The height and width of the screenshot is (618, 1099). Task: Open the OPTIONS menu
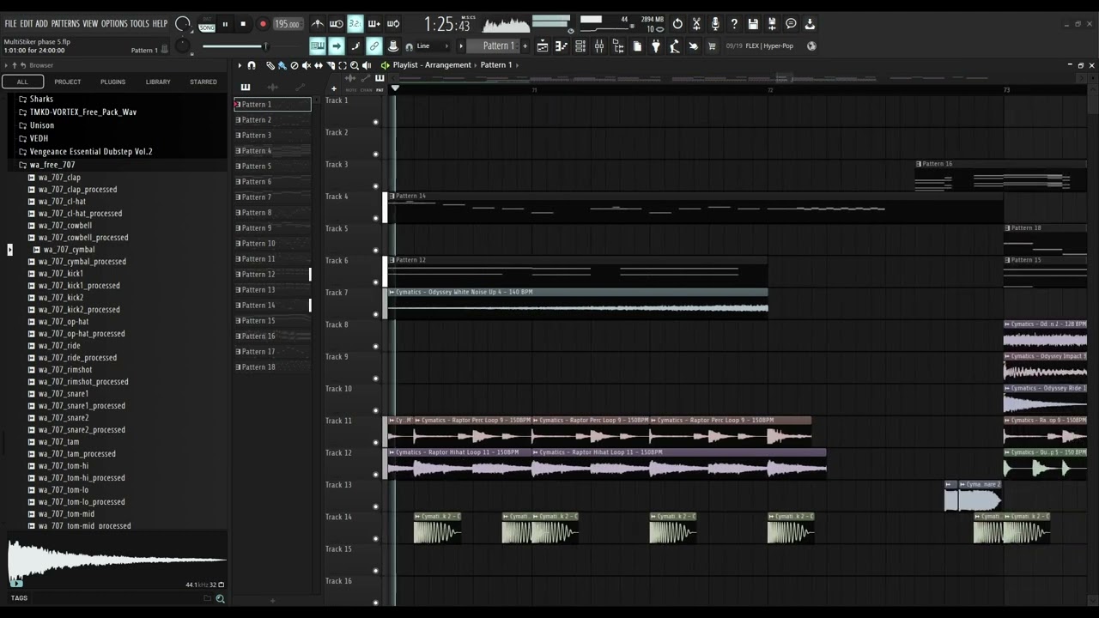click(x=114, y=23)
